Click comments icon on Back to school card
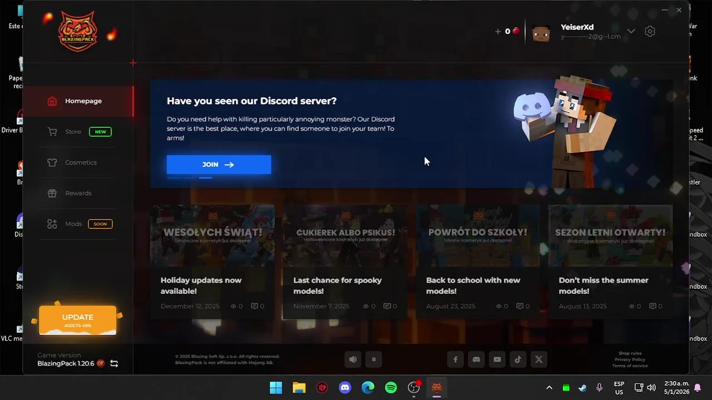 pos(520,306)
